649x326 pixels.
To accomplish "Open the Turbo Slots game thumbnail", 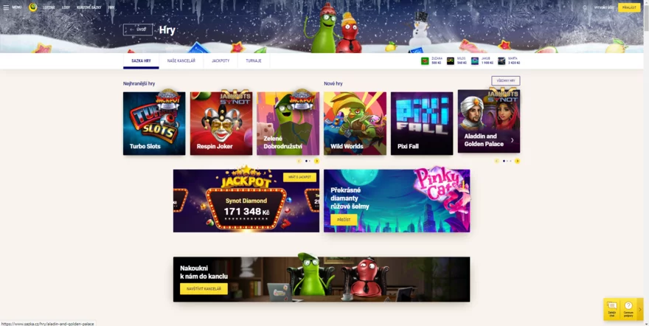I will coord(154,124).
